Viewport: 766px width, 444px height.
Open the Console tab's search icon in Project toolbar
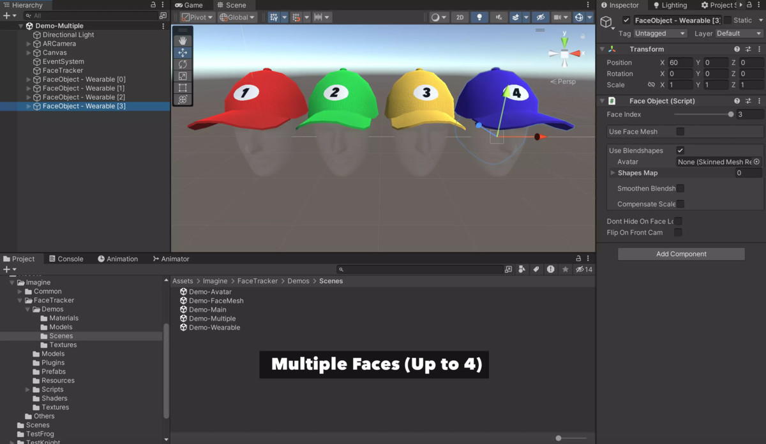click(x=342, y=269)
